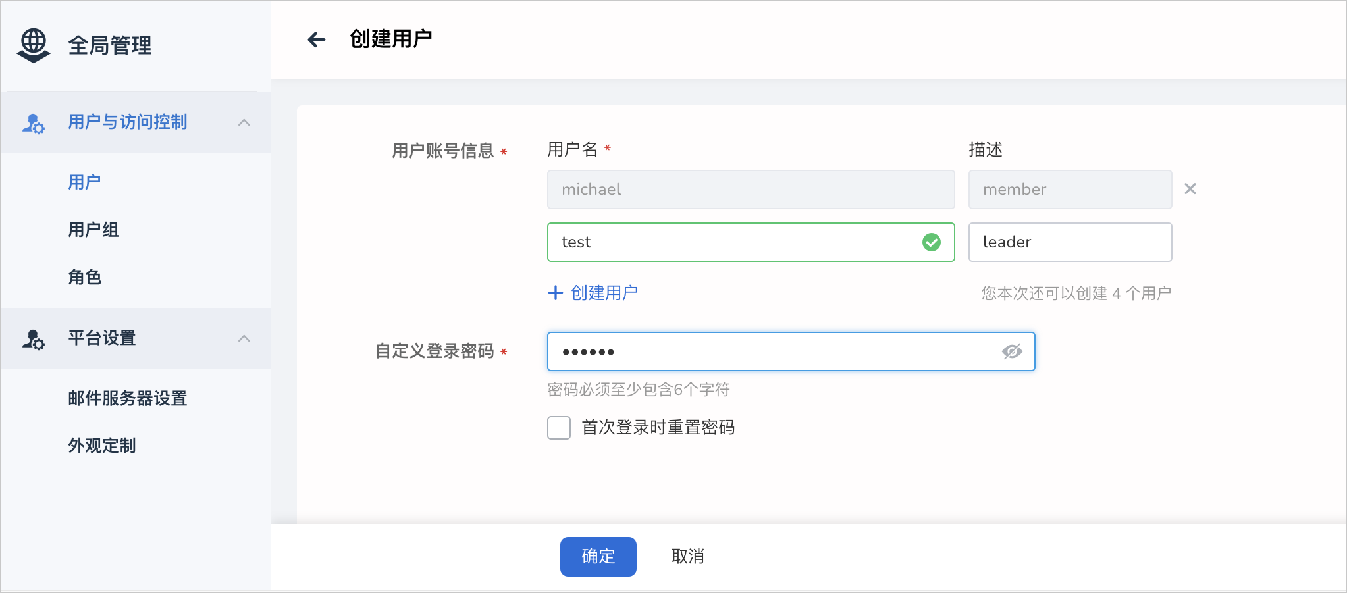Click the 全局管理 globe logo
Viewport: 1347px width, 593px height.
[x=34, y=45]
